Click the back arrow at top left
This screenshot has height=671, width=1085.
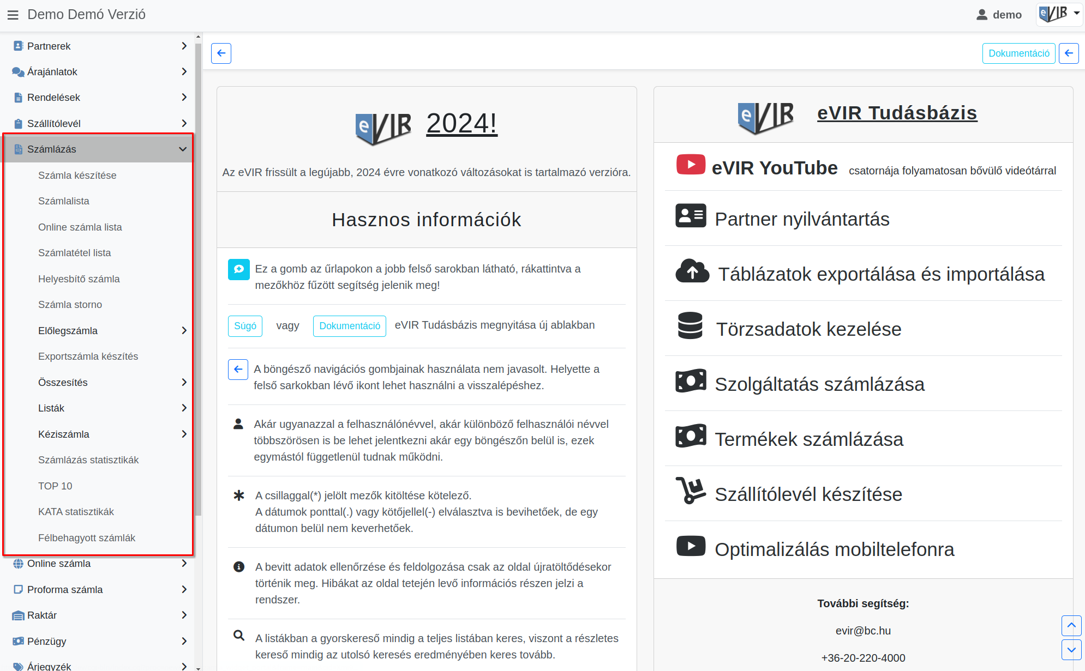coord(221,53)
